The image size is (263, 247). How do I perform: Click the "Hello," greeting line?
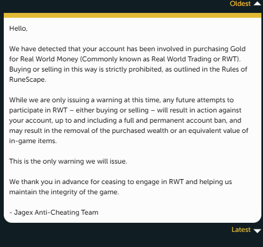pos(18,29)
